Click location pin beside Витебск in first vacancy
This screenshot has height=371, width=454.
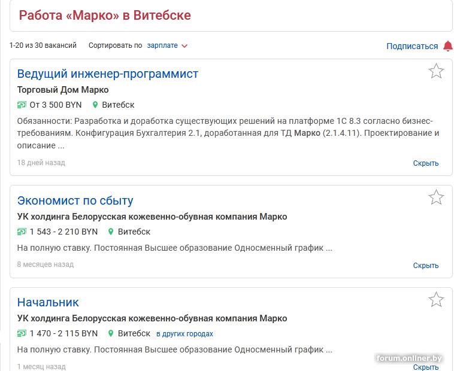click(x=95, y=105)
